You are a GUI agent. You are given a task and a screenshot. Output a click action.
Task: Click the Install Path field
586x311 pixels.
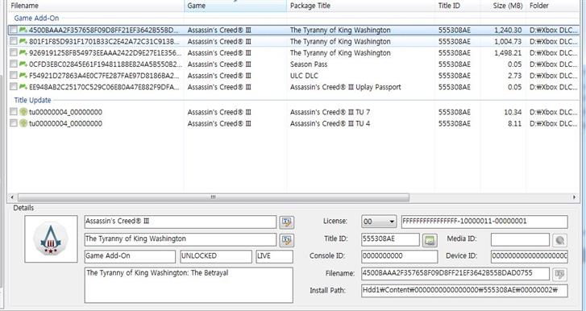(x=464, y=291)
